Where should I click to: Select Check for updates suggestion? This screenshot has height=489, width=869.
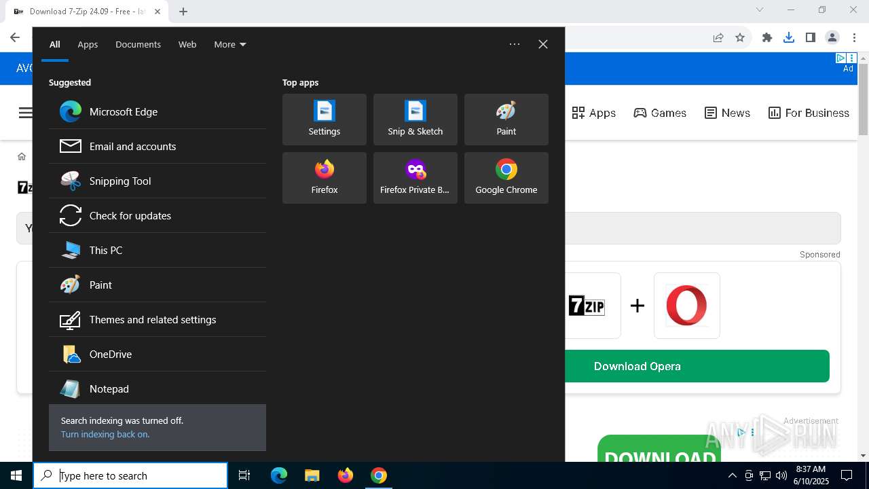tap(158, 215)
